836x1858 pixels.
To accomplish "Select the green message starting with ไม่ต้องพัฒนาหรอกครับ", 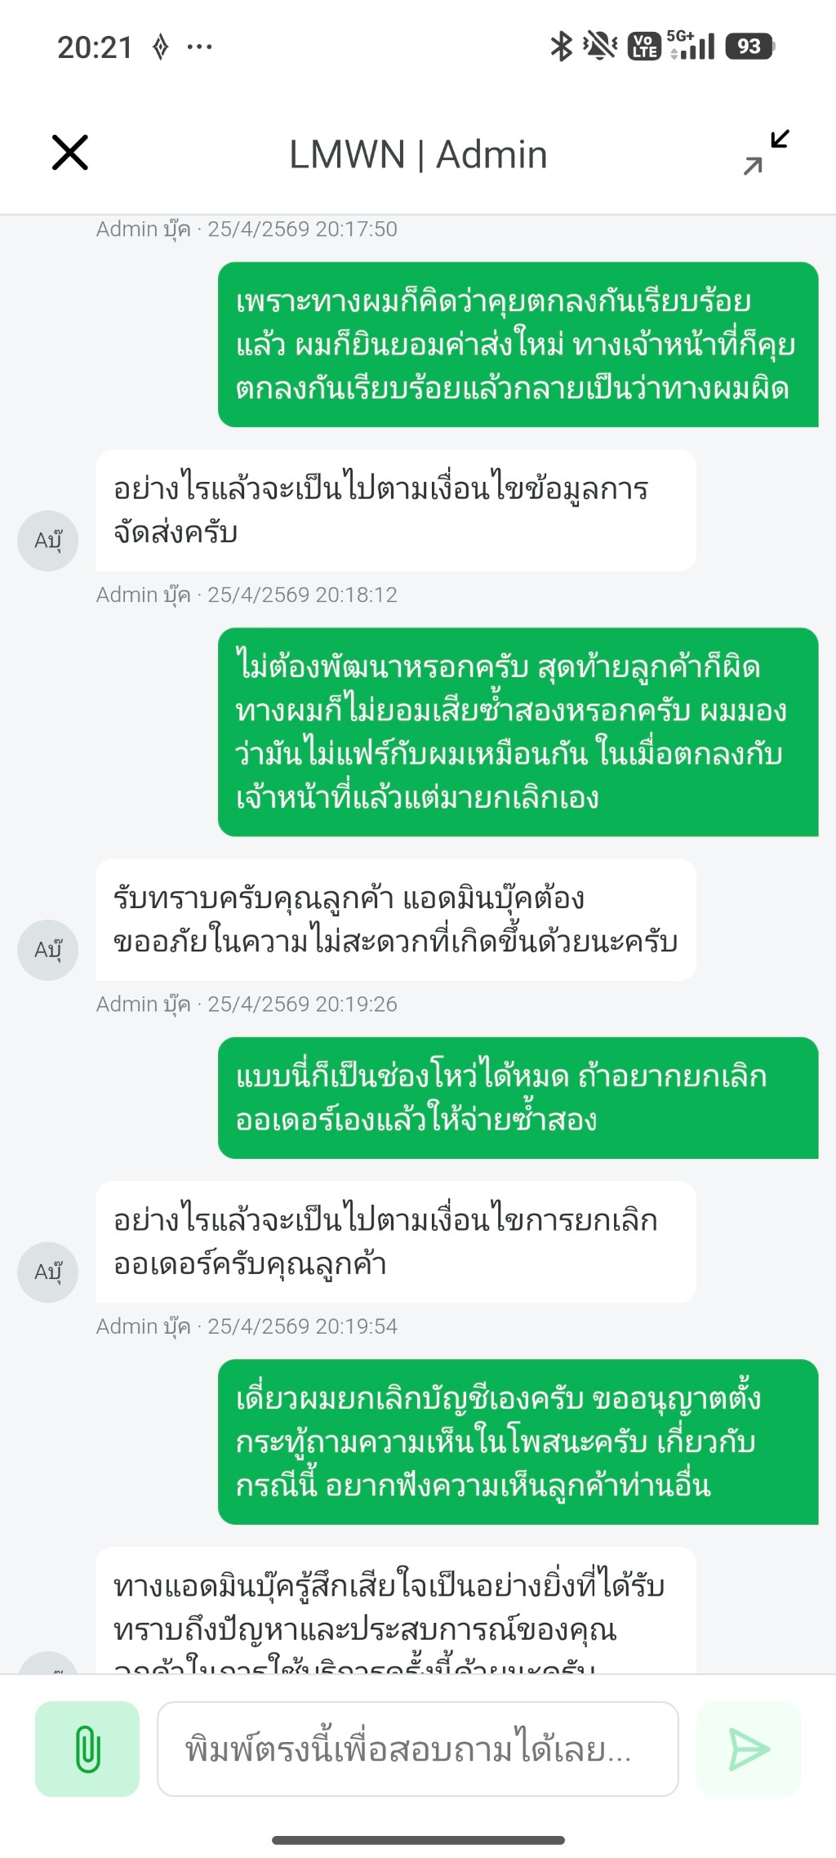I will (x=518, y=732).
